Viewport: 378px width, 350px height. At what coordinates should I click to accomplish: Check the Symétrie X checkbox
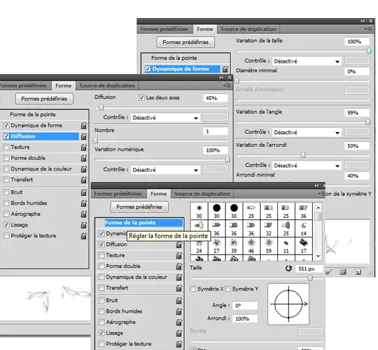tap(193, 289)
